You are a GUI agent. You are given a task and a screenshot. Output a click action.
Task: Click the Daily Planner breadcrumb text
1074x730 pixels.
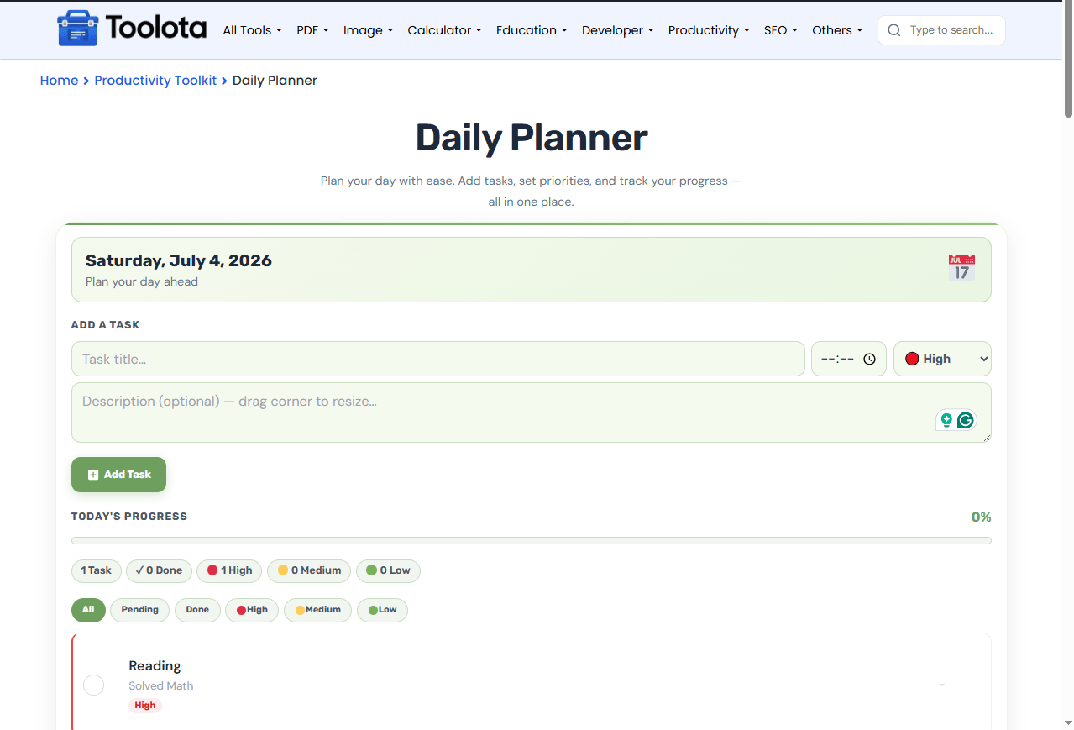pos(275,81)
